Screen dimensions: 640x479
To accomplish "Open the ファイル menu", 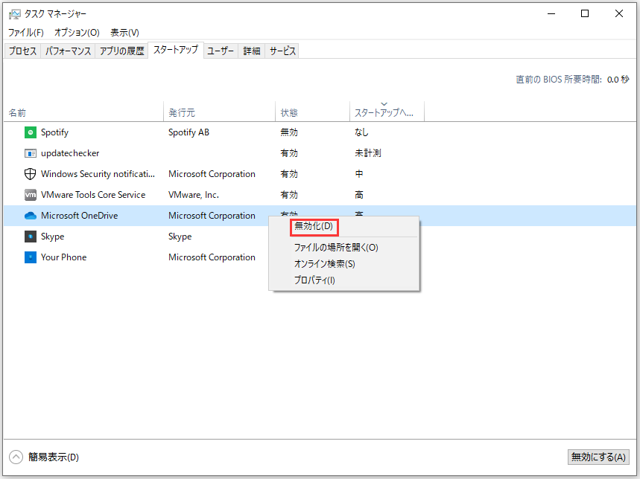I will [x=27, y=32].
